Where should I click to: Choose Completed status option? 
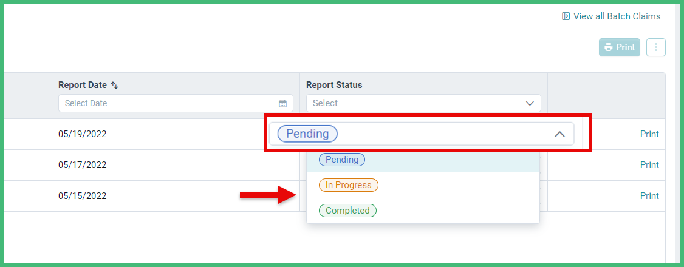pos(347,211)
